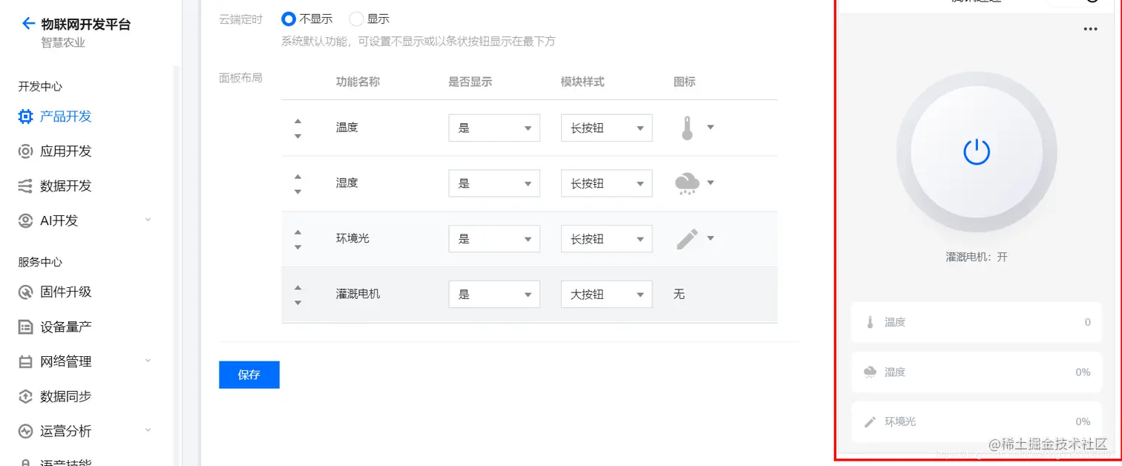Image resolution: width=1122 pixels, height=466 pixels.
Task: Click the 灌溉电机：开 status text
Action: pos(977,257)
